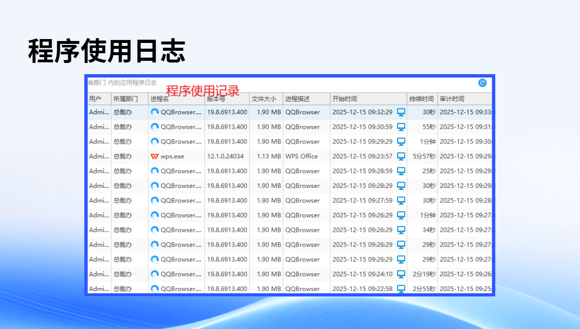Sort by the 开始时间 column header
Image resolution: width=580 pixels, height=329 pixels.
[x=344, y=99]
